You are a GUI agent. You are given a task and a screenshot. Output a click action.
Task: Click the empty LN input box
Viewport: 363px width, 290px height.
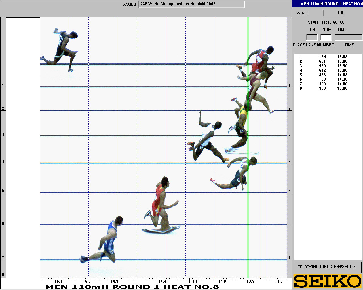[312, 37]
